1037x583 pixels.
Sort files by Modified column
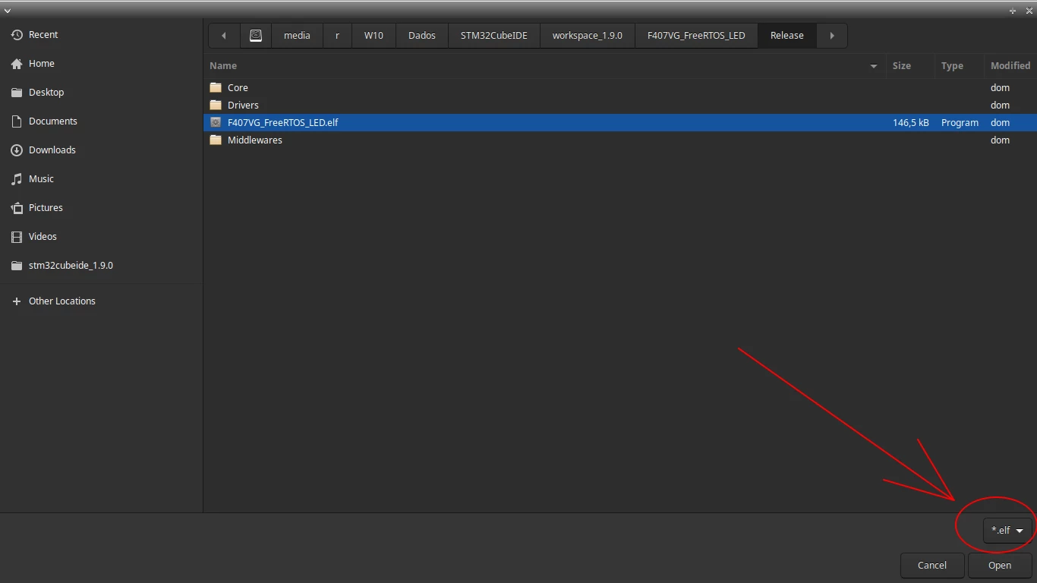[1010, 66]
